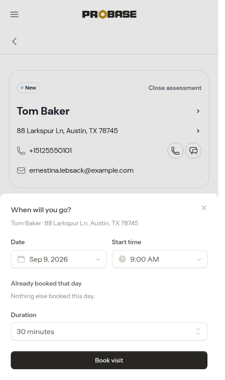Click the address 88 Larkspur Ln, Austin
Viewport: 225px width, 380px height.
click(x=67, y=131)
